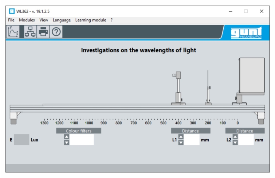
Task: Open the ? menu in menu bar
Action: click(112, 20)
